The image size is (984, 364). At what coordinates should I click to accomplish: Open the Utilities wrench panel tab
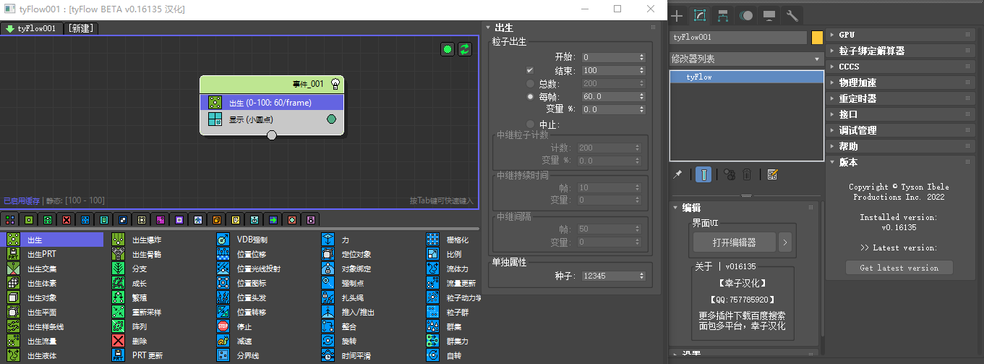pyautogui.click(x=792, y=15)
